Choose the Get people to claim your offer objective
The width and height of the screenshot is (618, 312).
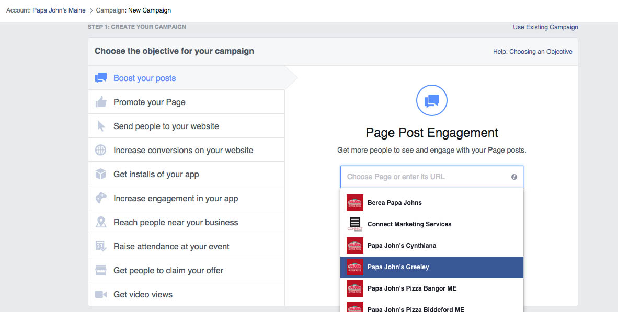click(168, 271)
